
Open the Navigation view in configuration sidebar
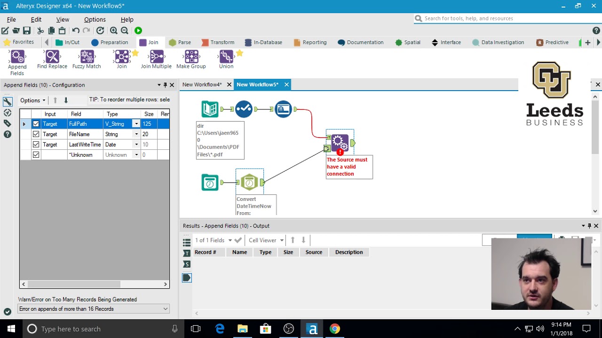8,113
